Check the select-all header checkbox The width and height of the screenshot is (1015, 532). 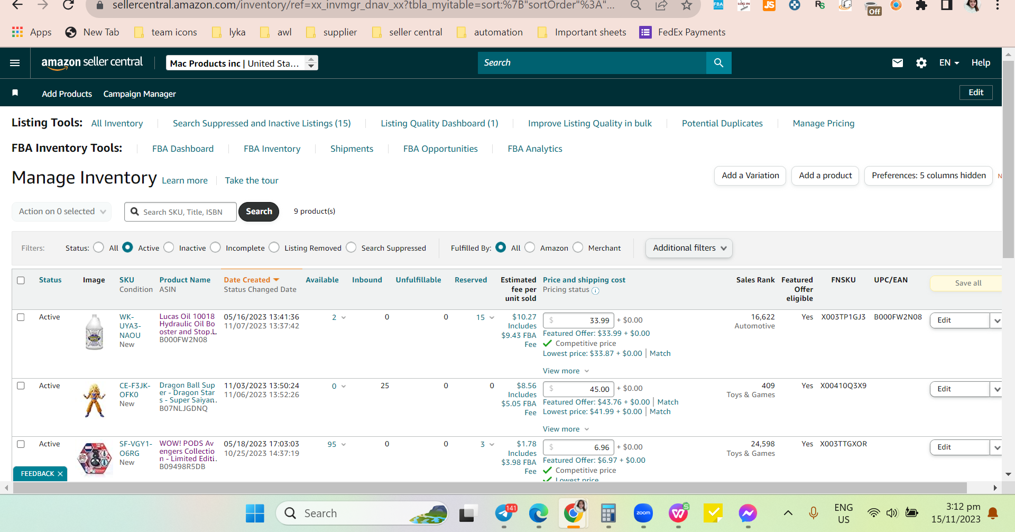click(x=21, y=280)
